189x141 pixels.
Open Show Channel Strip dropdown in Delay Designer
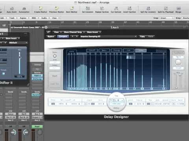pos(74,32)
